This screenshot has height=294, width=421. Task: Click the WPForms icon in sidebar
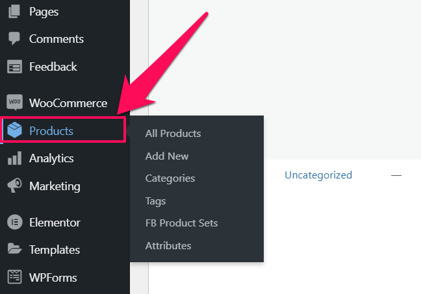coord(14,277)
